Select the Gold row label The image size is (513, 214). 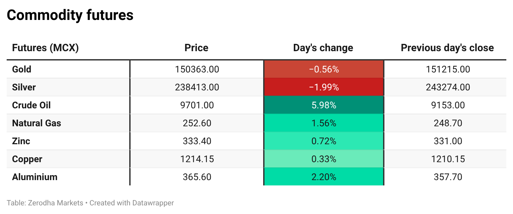coord(22,69)
